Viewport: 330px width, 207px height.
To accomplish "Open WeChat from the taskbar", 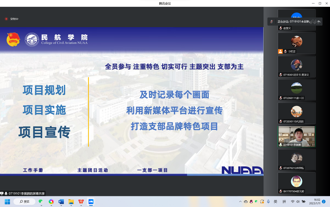I will (x=41, y=202).
